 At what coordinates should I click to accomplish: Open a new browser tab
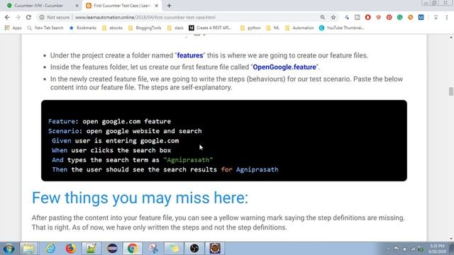169,6
